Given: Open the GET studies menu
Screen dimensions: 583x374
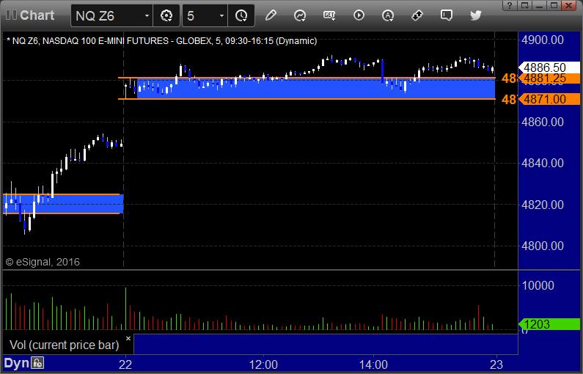Looking at the screenshot, I should point(329,15).
